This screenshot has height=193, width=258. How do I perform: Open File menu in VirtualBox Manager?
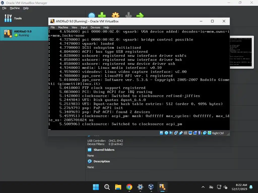[4, 8]
